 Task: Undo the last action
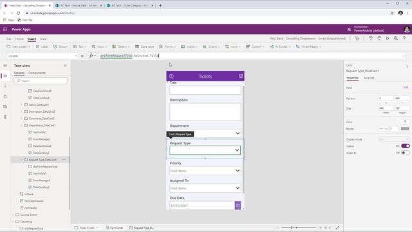pos(371,39)
